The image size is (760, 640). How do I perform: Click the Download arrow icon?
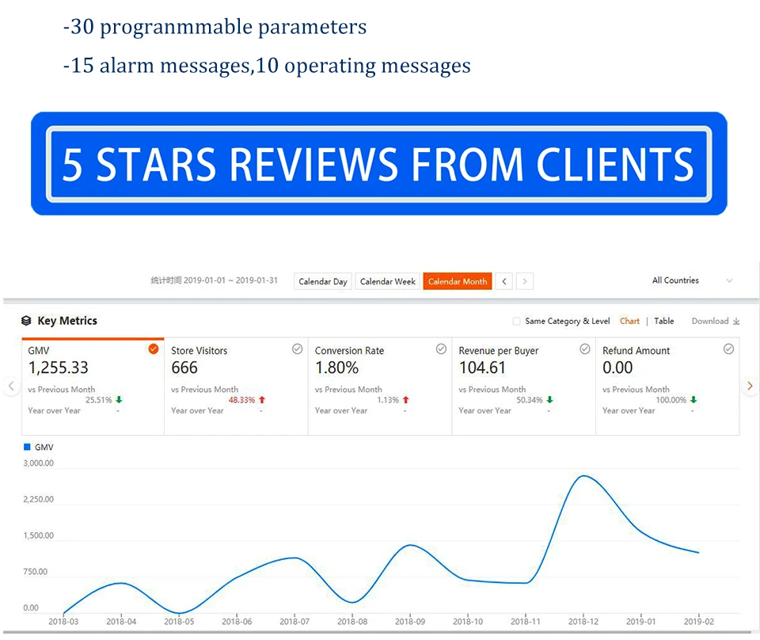point(736,322)
